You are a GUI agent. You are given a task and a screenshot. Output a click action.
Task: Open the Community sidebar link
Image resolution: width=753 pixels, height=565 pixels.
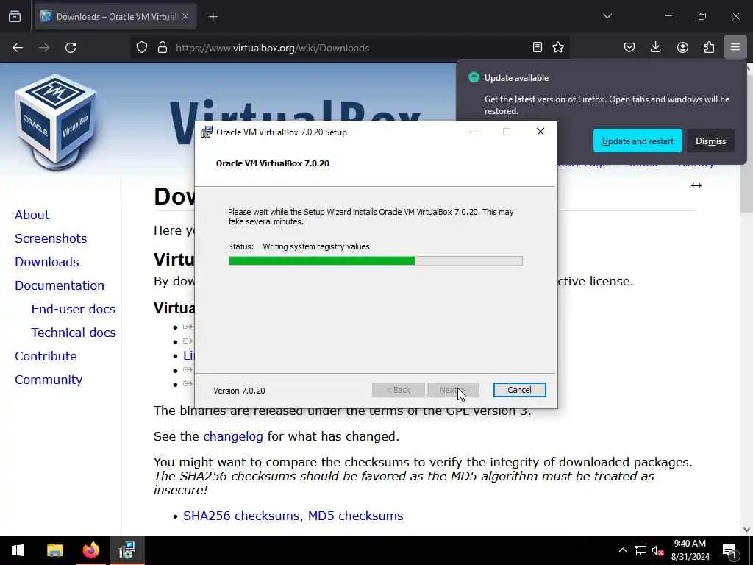point(49,380)
